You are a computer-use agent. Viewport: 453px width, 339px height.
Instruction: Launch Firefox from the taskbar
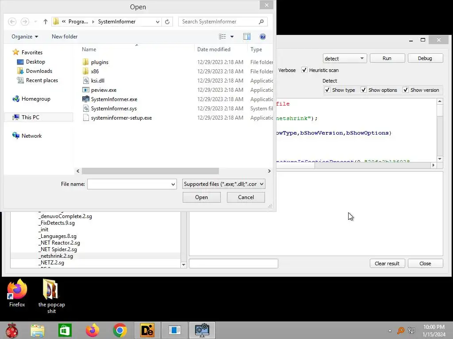(92, 330)
